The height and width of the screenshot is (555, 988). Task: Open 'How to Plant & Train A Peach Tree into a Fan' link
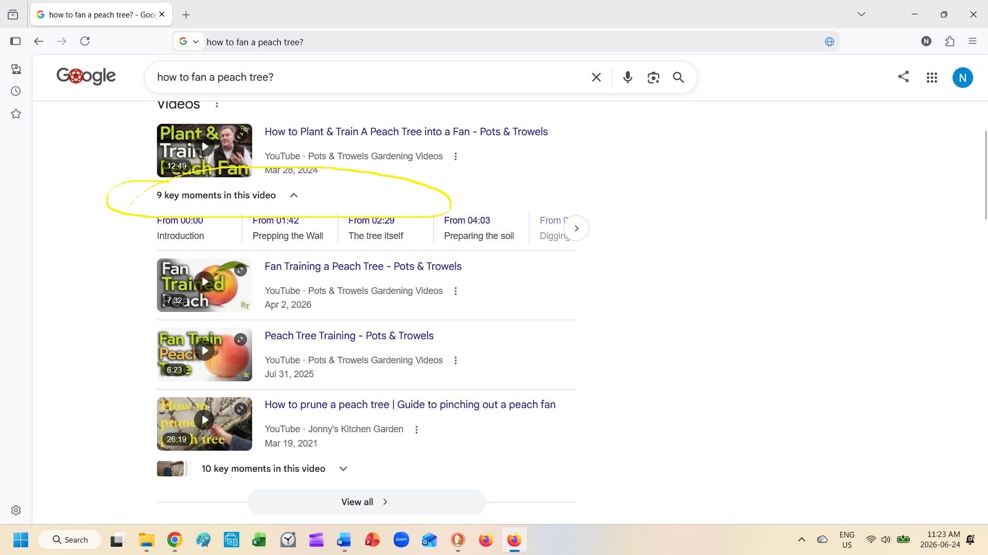[x=406, y=132]
